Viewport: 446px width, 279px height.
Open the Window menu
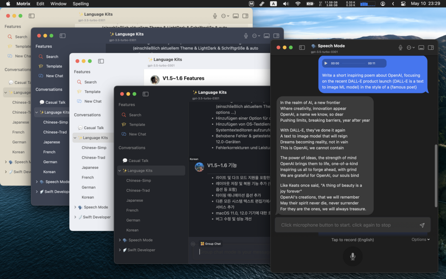tap(58, 4)
